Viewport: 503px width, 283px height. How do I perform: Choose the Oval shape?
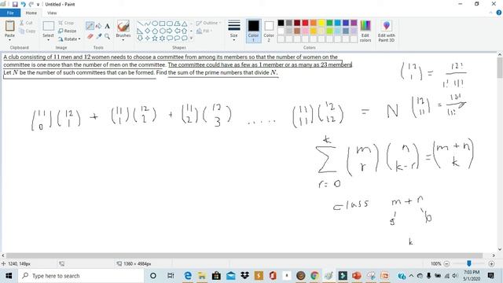click(x=155, y=24)
